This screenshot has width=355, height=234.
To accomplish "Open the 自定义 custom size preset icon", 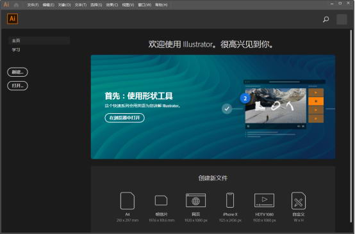I will [x=299, y=201].
